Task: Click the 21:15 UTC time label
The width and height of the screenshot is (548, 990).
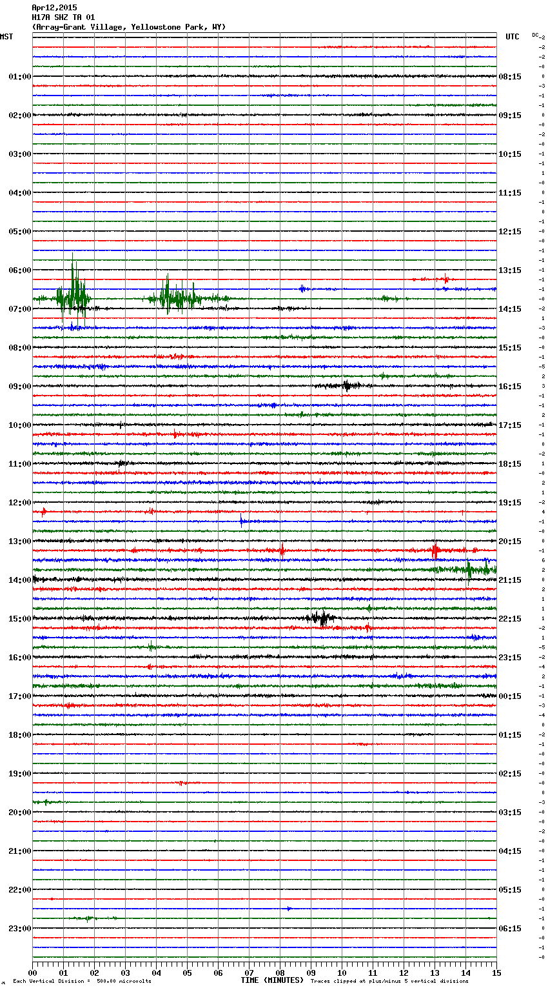Action: (x=510, y=580)
